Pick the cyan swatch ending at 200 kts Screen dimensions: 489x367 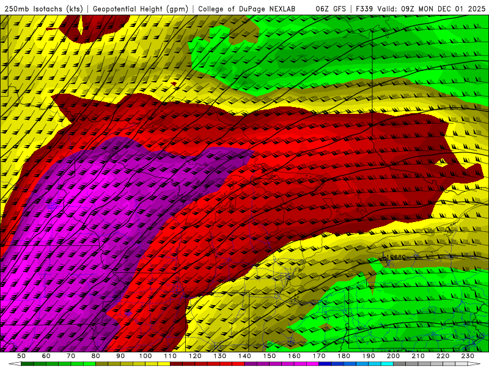[387, 364]
